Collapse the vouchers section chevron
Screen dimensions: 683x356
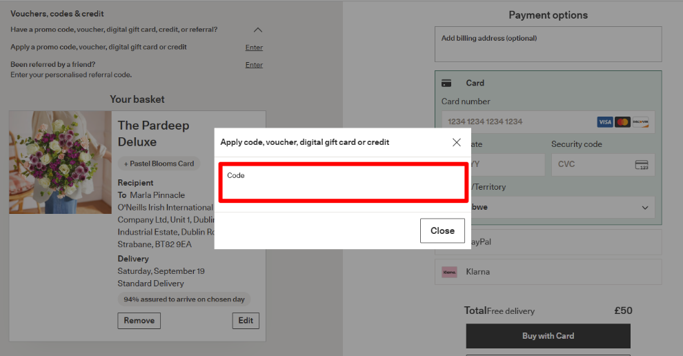(258, 30)
